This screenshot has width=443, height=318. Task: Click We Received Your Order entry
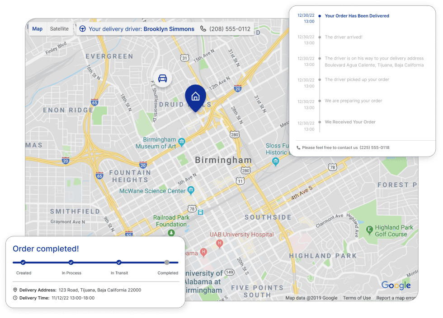point(350,122)
